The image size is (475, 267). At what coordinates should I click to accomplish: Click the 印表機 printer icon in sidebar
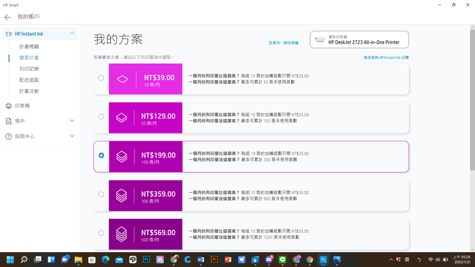pyautogui.click(x=8, y=106)
